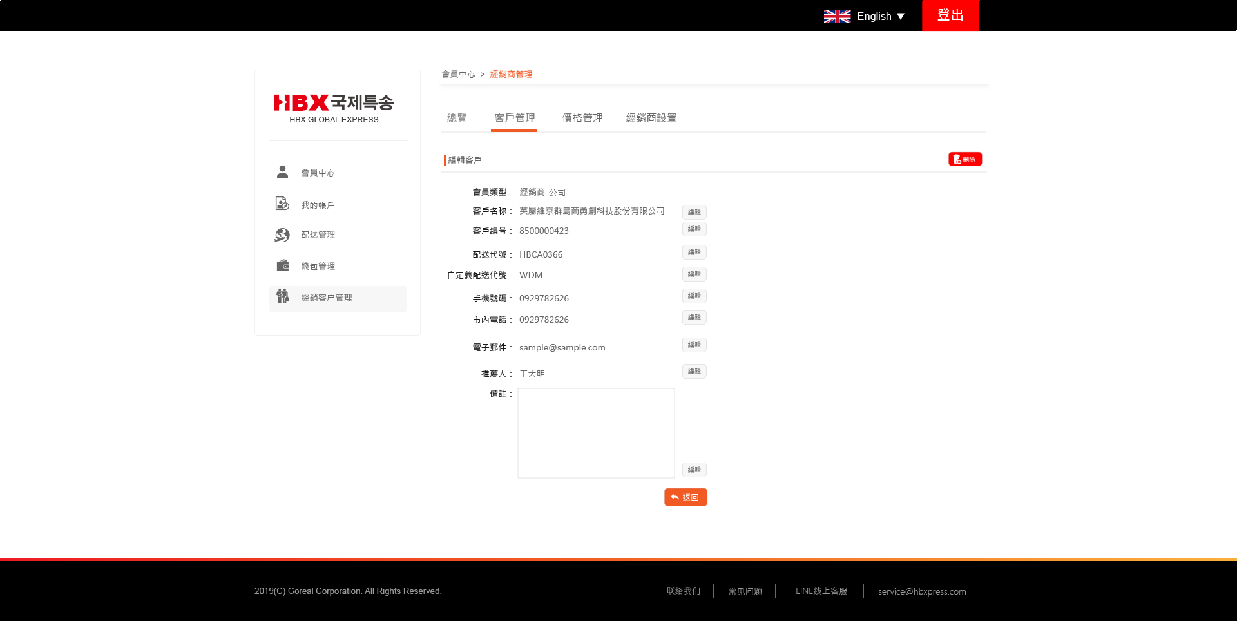Click the 配送管理 delivery globe icon
The height and width of the screenshot is (621, 1237).
click(x=282, y=234)
